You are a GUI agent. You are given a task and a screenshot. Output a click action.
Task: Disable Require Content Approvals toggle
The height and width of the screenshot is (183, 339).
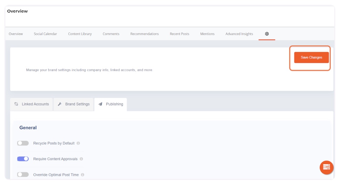click(x=23, y=159)
